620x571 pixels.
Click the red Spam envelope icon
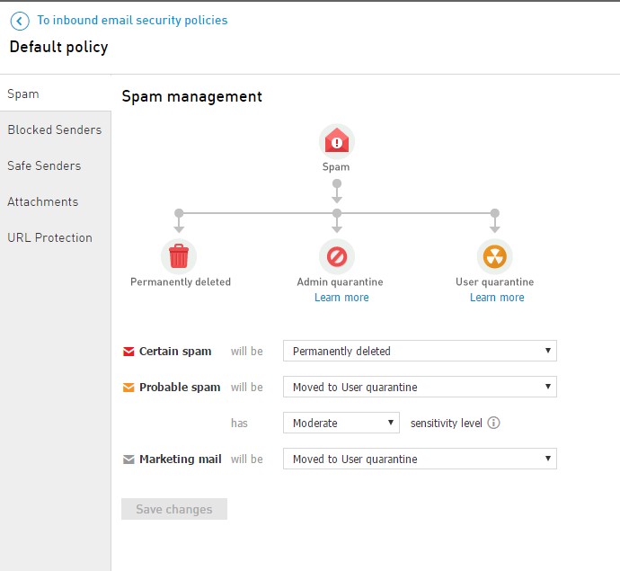coord(336,141)
